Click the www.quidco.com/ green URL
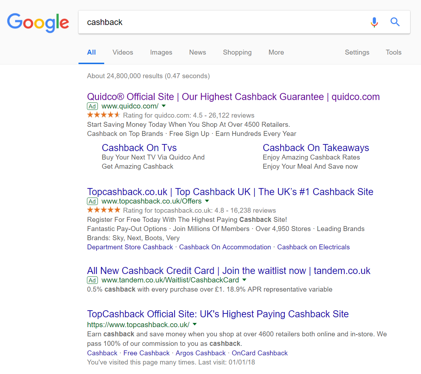This screenshot has width=421, height=374. pos(130,106)
